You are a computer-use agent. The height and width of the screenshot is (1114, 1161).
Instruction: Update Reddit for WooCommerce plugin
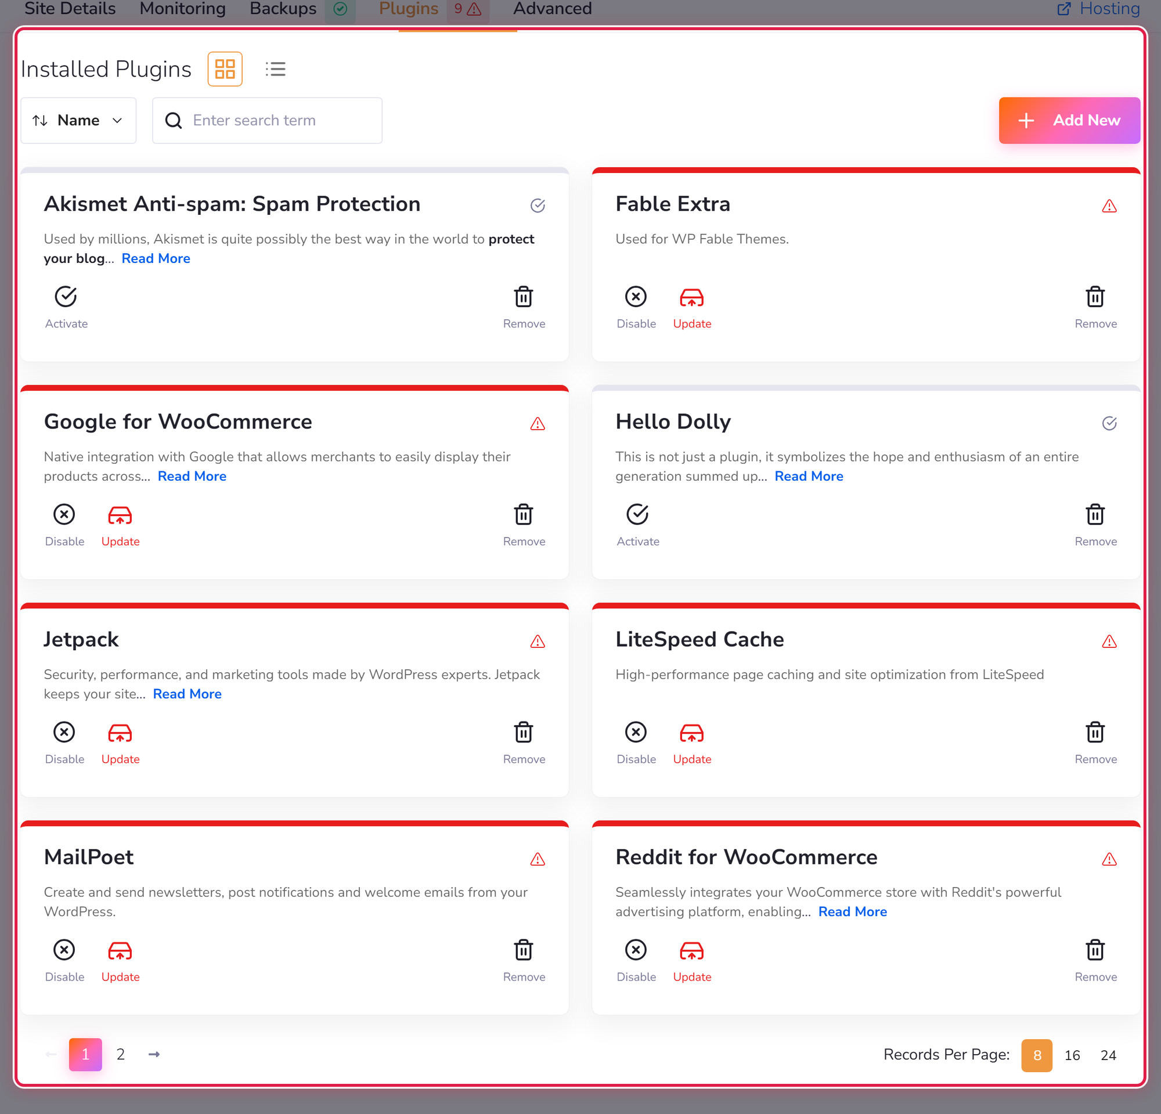692,961
